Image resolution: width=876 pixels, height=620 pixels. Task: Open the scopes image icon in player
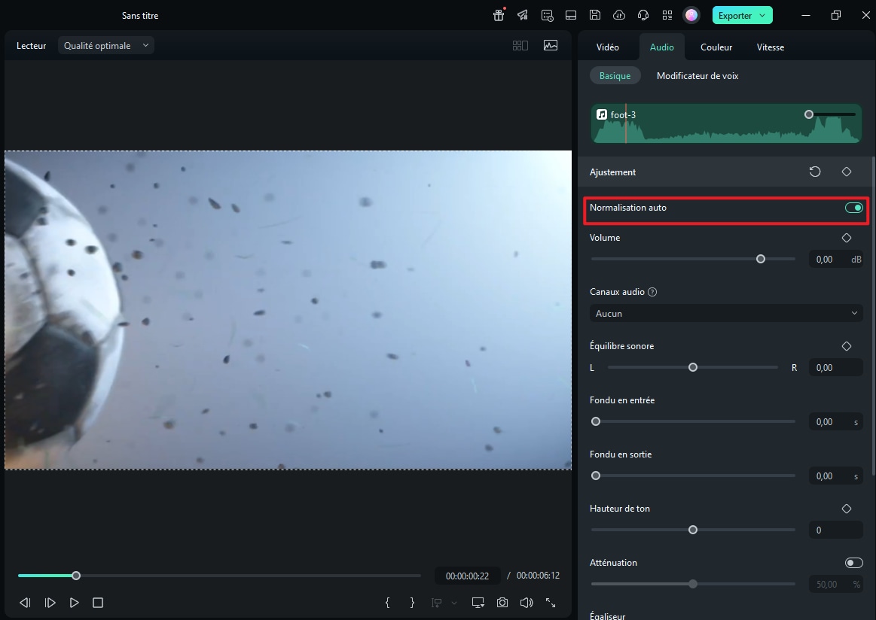551,46
